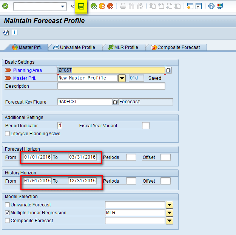236x235 pixels.
Task: Click the Previous Page icon
Action: point(161,6)
